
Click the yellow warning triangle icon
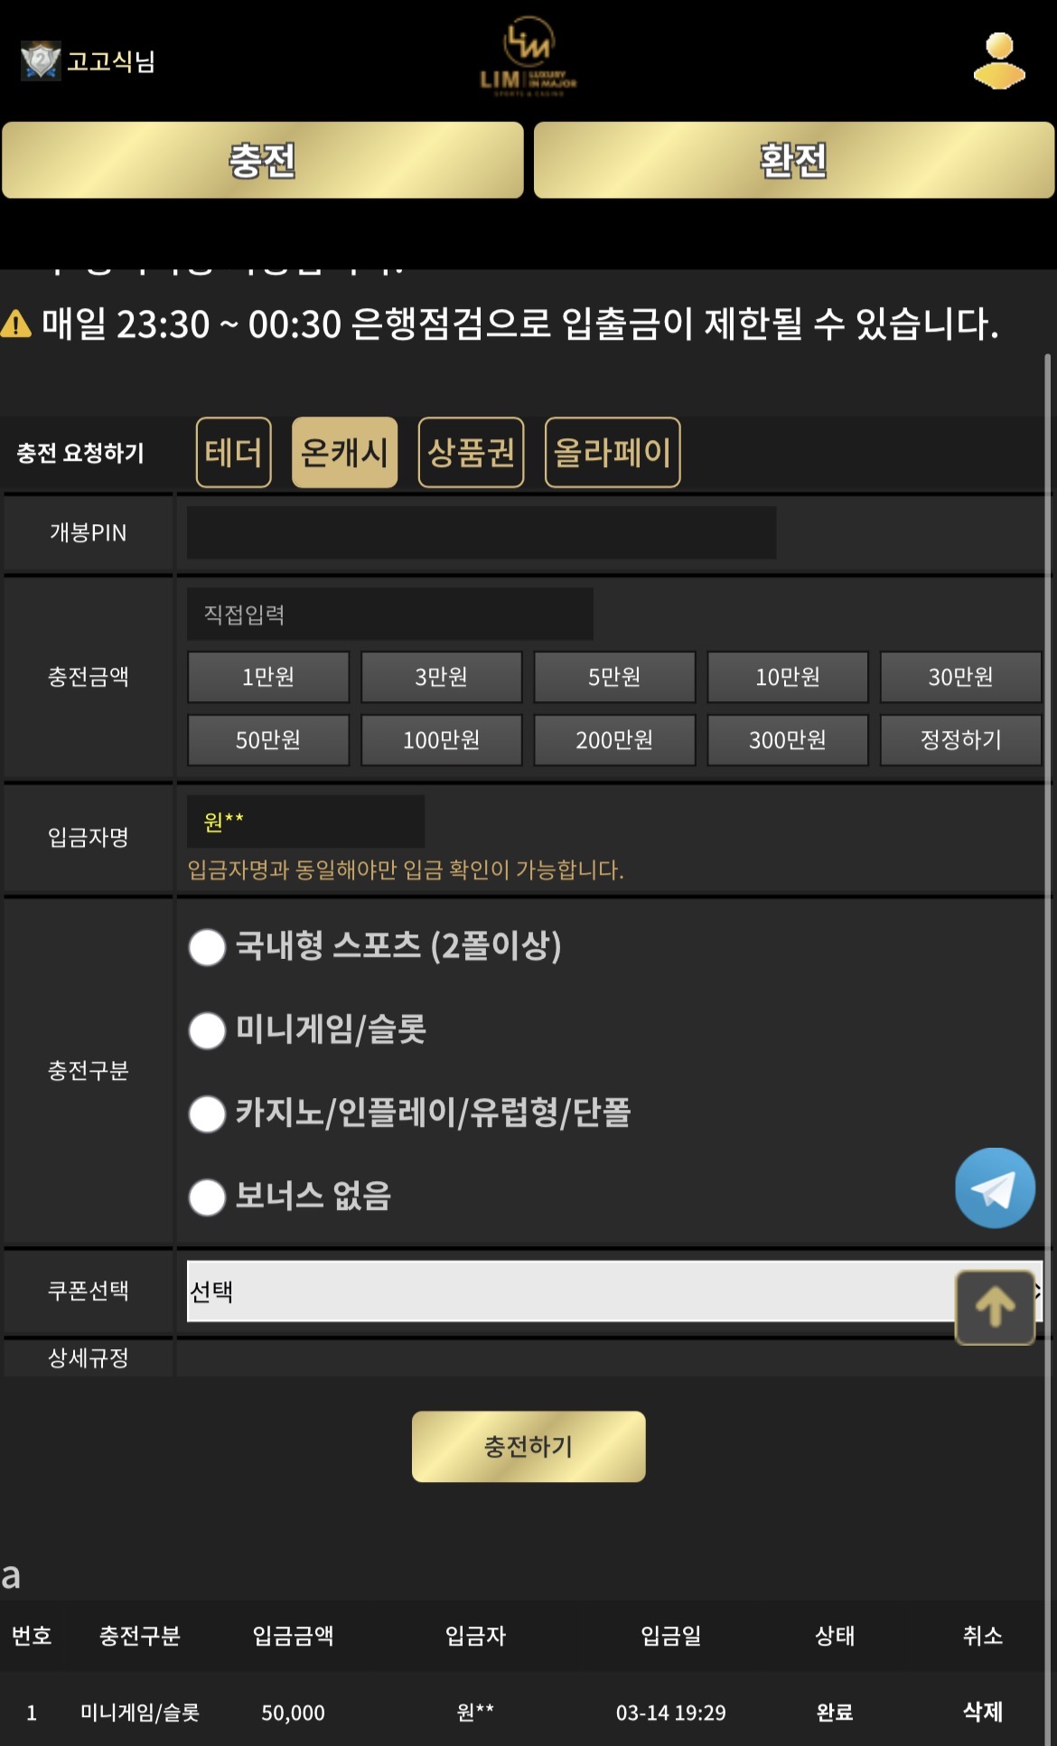[16, 324]
